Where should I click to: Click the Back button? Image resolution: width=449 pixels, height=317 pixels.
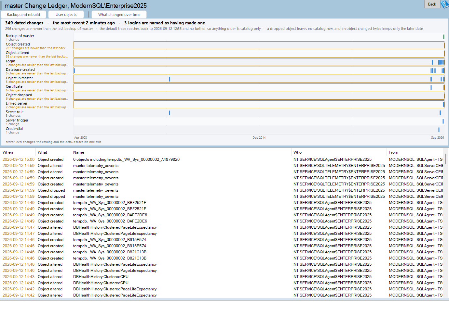432,4
